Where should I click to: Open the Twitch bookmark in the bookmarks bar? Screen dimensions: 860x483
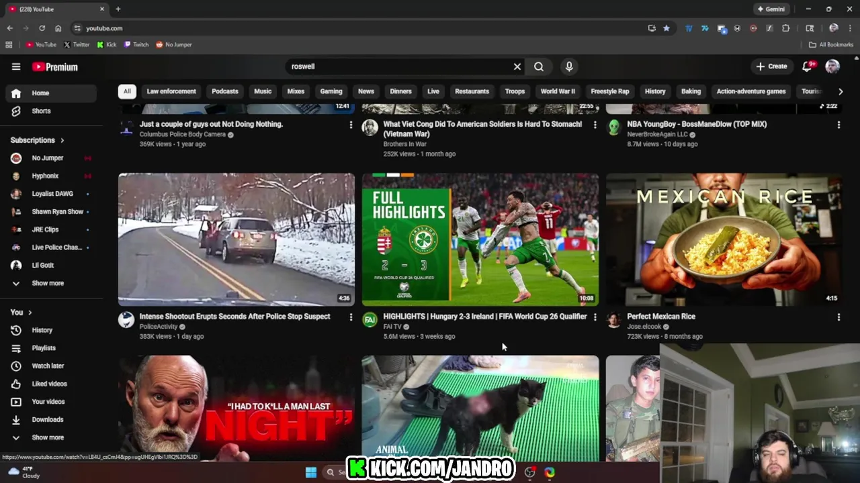pos(136,45)
